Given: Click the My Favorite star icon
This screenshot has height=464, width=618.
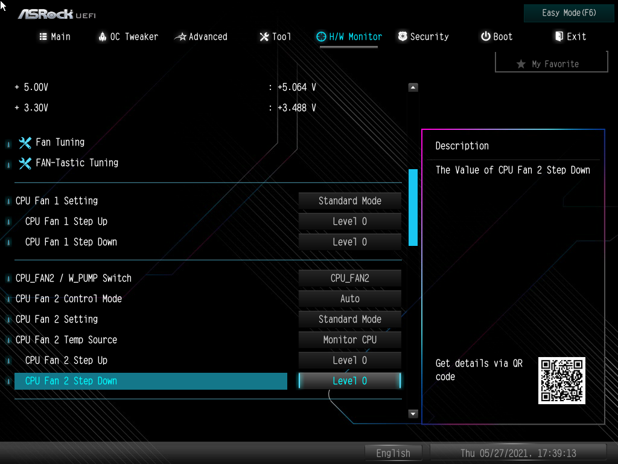Looking at the screenshot, I should pos(522,63).
